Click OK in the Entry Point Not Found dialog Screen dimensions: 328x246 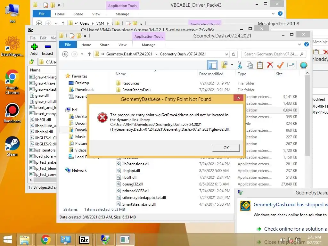[226, 148]
